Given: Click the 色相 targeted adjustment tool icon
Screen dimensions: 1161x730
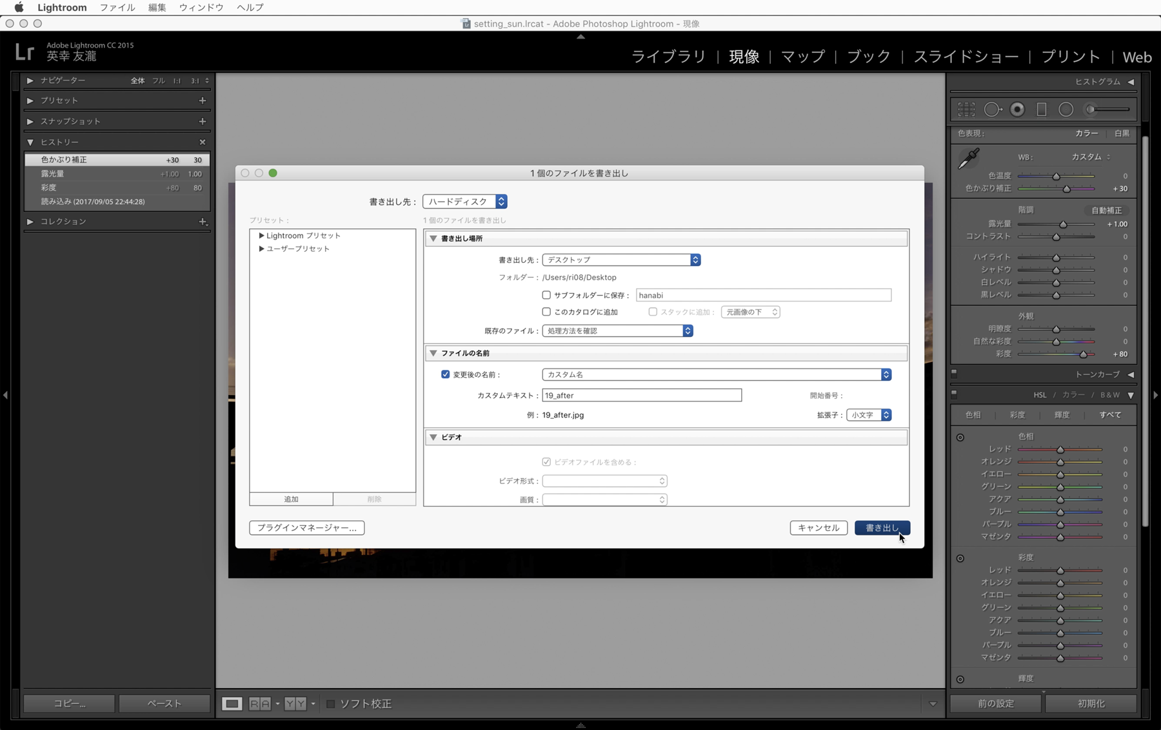Looking at the screenshot, I should [x=960, y=437].
